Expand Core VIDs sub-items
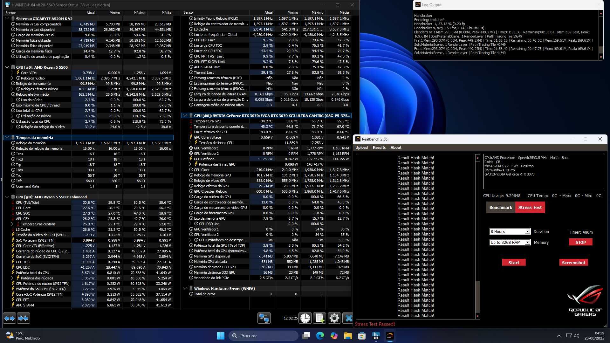 (x=12, y=73)
